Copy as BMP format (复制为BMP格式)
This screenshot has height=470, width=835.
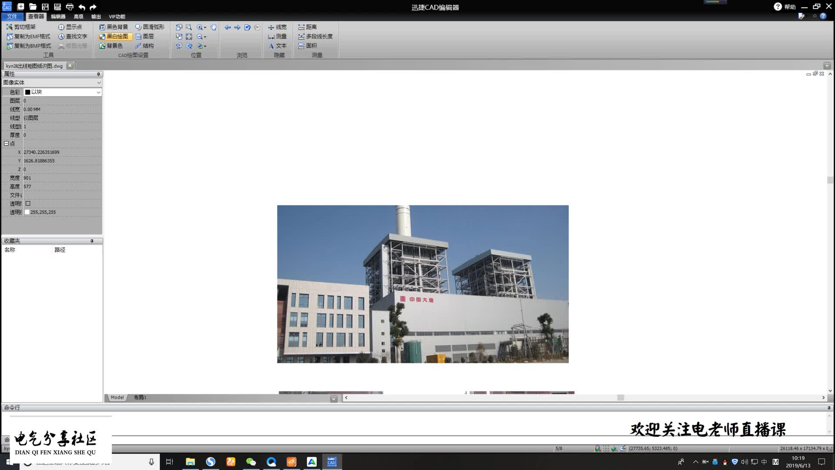[29, 46]
